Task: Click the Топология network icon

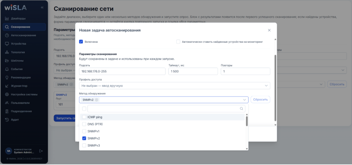Action: 7,52
